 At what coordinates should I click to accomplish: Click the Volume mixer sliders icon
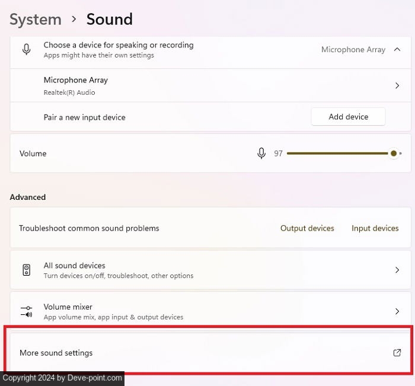pos(27,311)
